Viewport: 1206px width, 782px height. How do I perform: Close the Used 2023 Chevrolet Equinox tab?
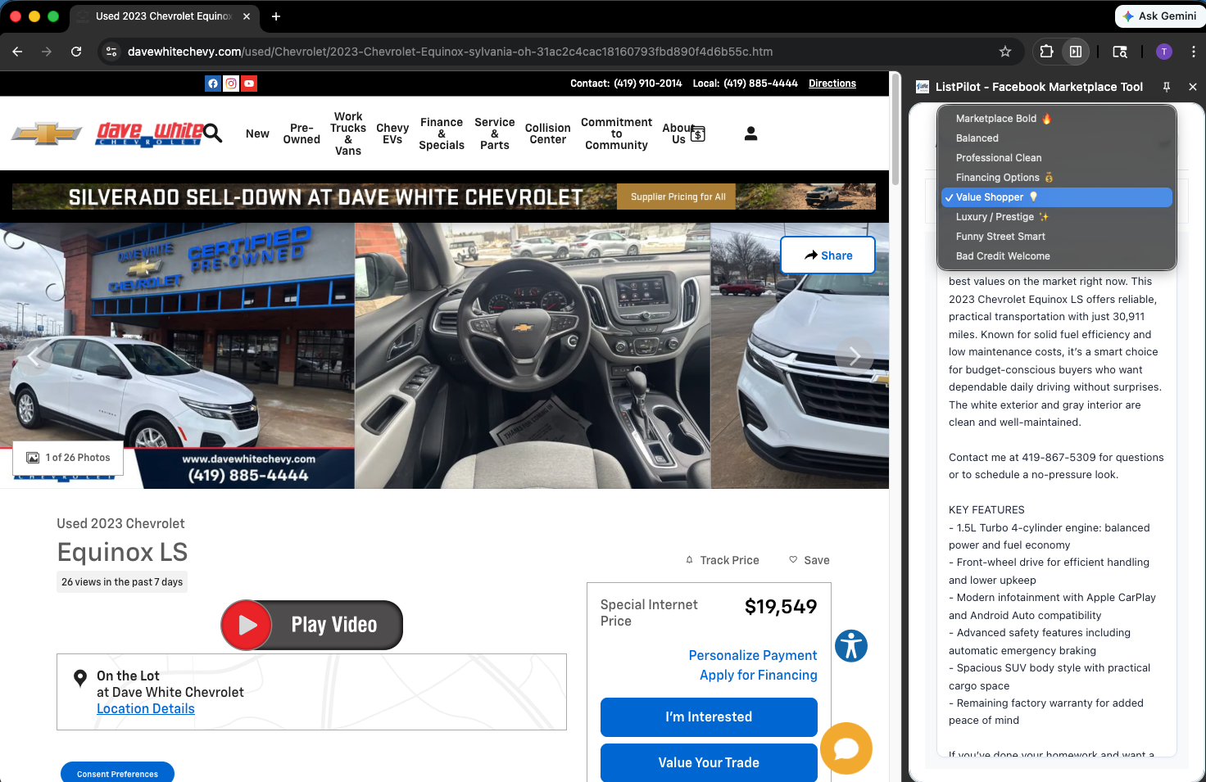(247, 16)
